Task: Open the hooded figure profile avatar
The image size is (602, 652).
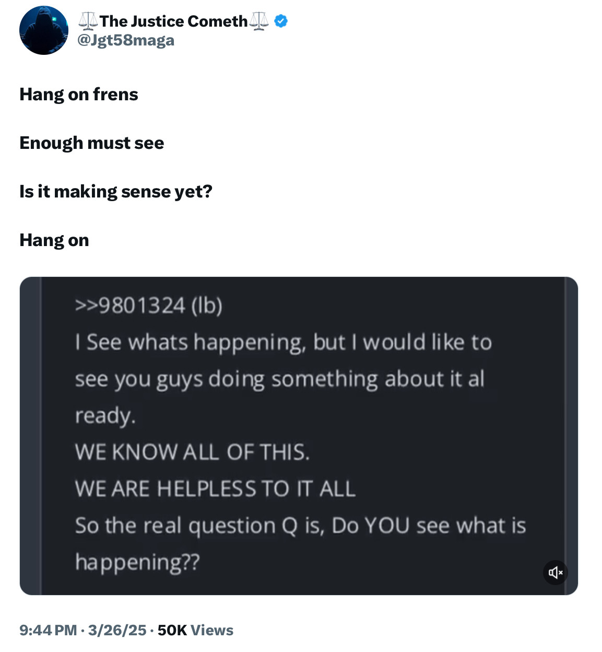Action: click(44, 30)
